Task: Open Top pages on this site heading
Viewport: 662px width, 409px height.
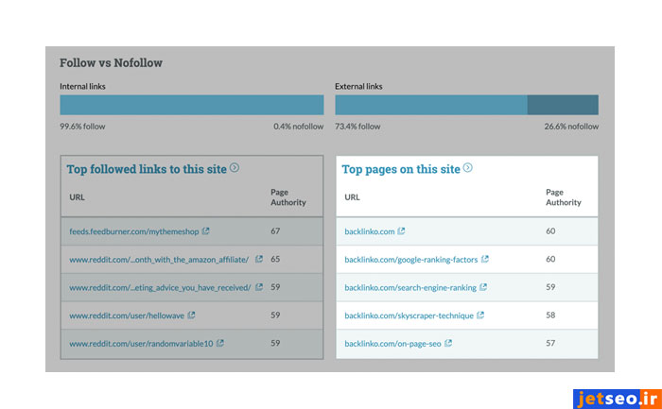Action: pyautogui.click(x=401, y=169)
